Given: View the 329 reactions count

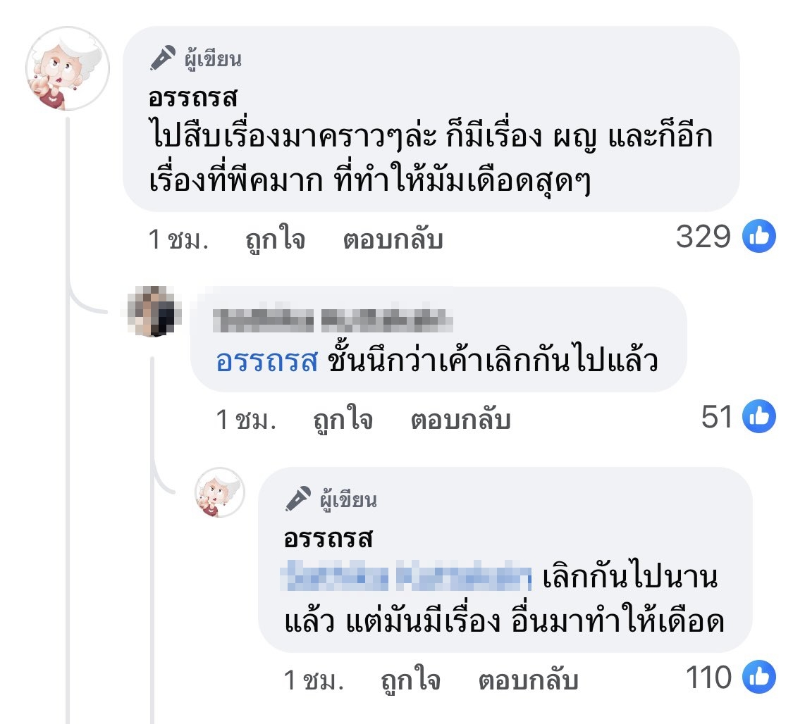Looking at the screenshot, I should point(703,237).
